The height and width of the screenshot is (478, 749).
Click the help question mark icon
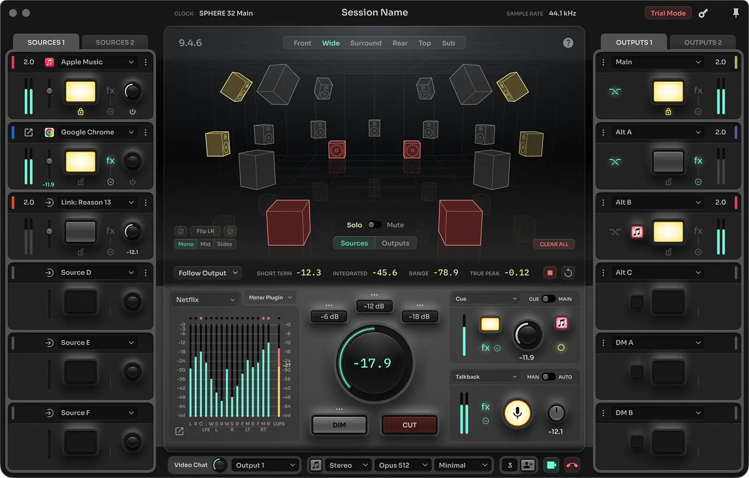(x=568, y=43)
